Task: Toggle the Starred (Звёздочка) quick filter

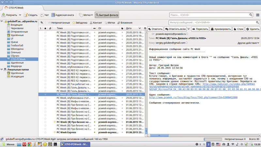Action: 80,23
